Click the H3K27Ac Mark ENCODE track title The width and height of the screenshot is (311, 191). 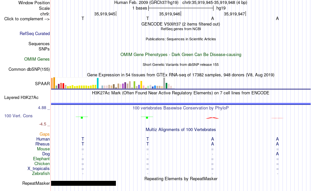181,93
